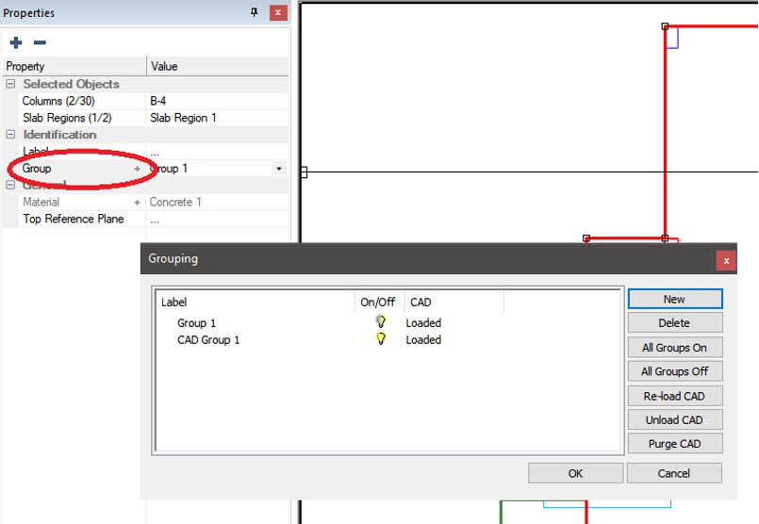This screenshot has height=524, width=759.
Task: Open the Group value dropdown arrow
Action: [x=278, y=169]
